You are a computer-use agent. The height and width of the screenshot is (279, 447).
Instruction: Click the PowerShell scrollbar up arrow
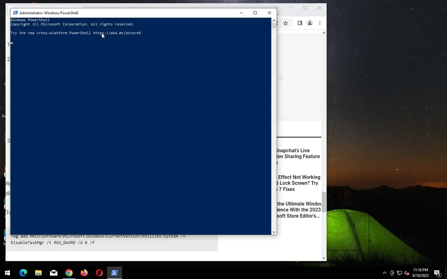point(274,20)
